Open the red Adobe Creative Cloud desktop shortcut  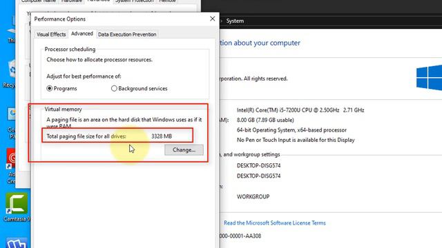coord(12,166)
